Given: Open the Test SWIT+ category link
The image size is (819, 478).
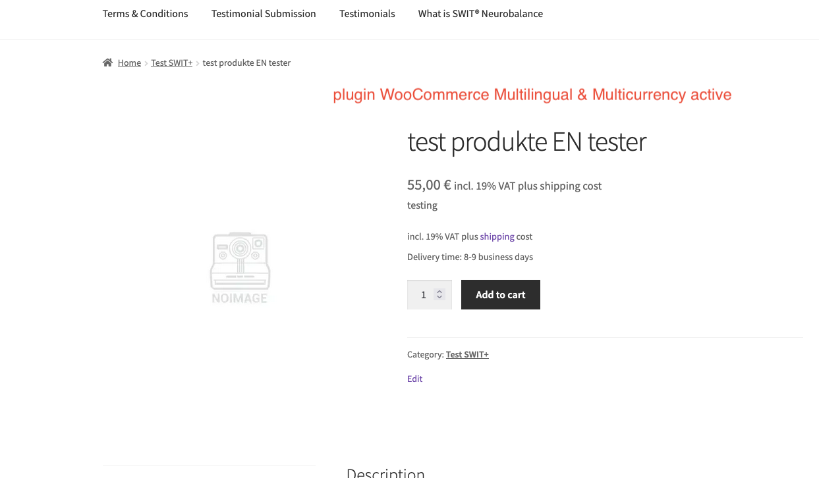Looking at the screenshot, I should click(x=467, y=354).
